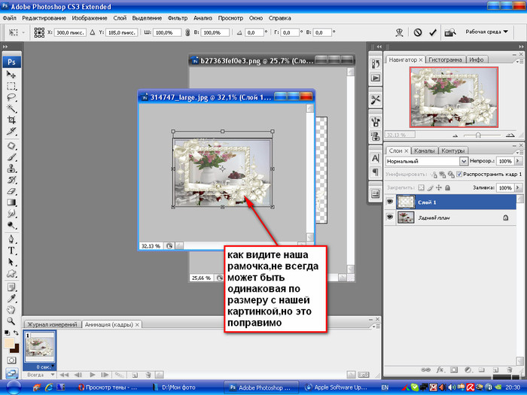
Task: Select the Dodge tool
Action: click(x=11, y=225)
